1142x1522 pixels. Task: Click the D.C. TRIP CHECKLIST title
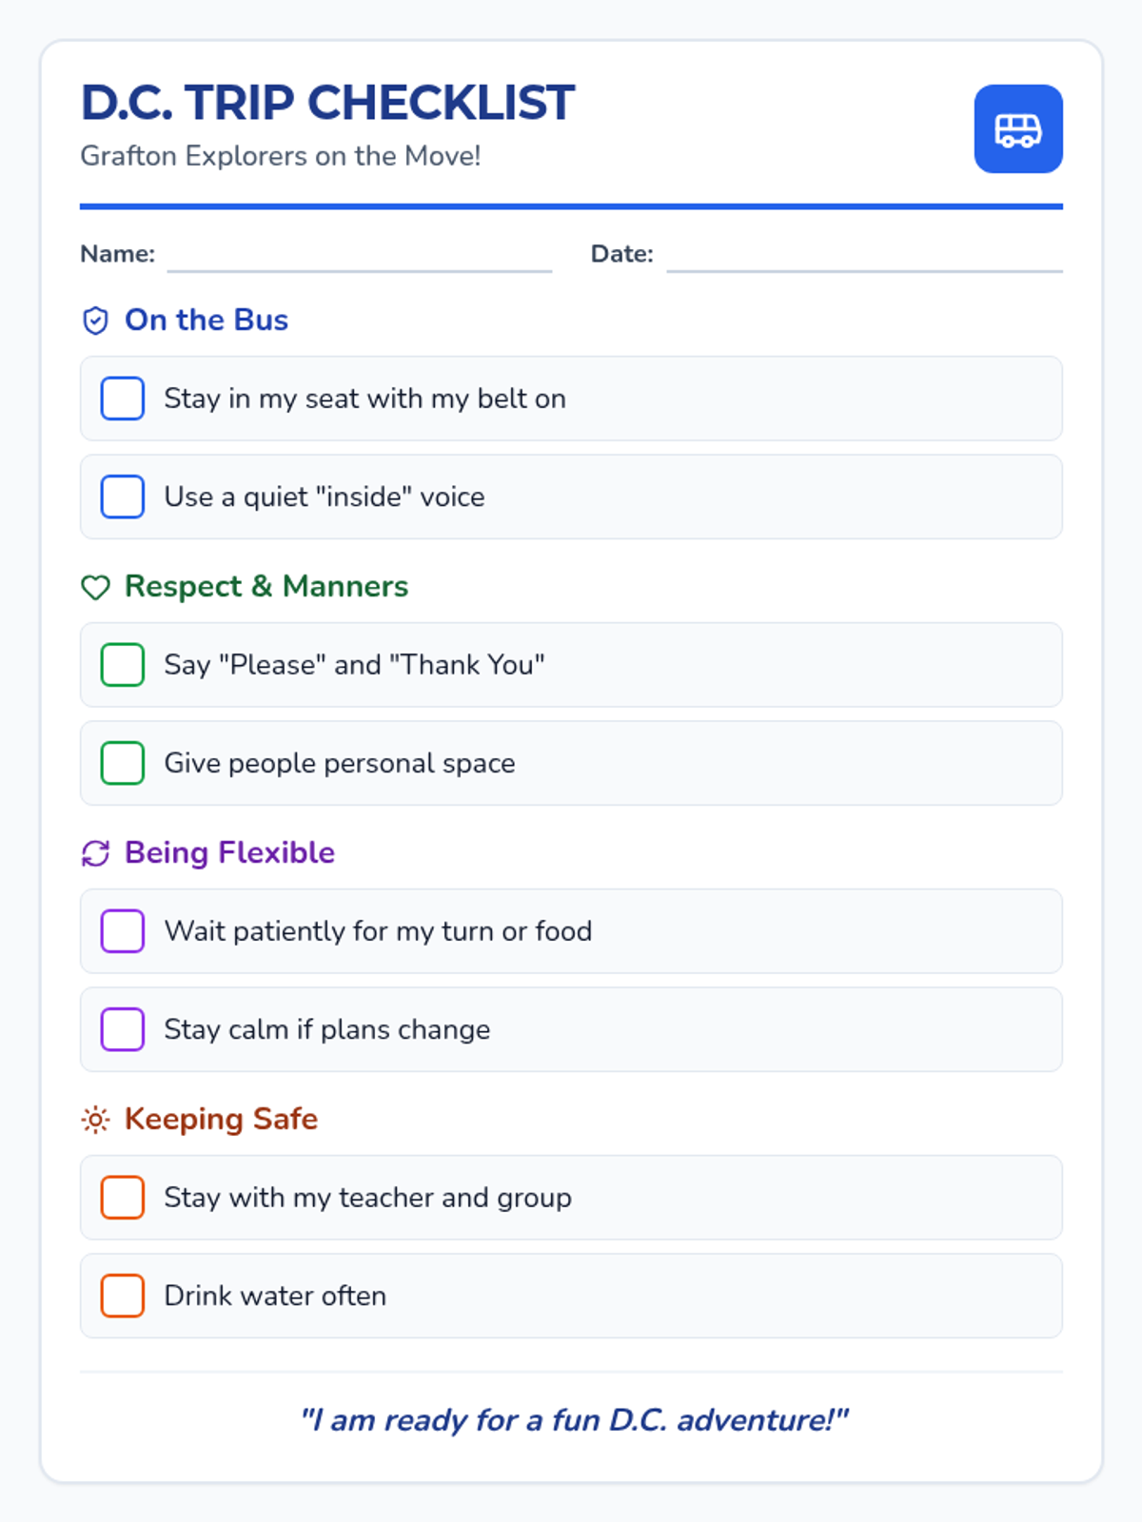tap(327, 103)
